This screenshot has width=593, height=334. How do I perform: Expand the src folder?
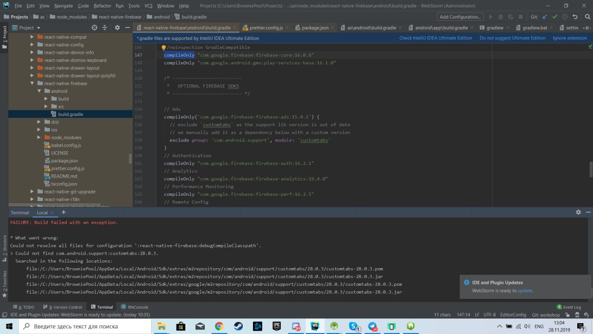(x=46, y=107)
